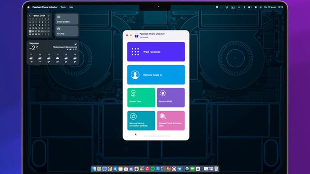Click the moon icon in weather widget
The width and height of the screenshot is (310, 174).
click(76, 44)
